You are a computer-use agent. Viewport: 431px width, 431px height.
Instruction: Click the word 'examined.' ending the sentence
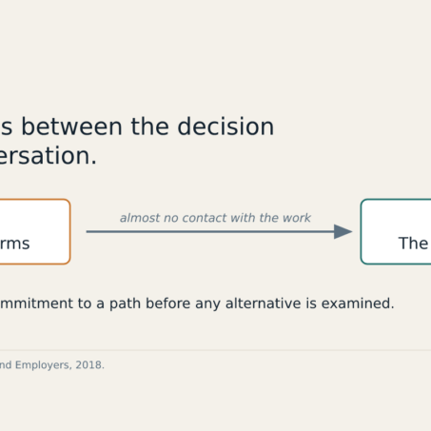(358, 304)
